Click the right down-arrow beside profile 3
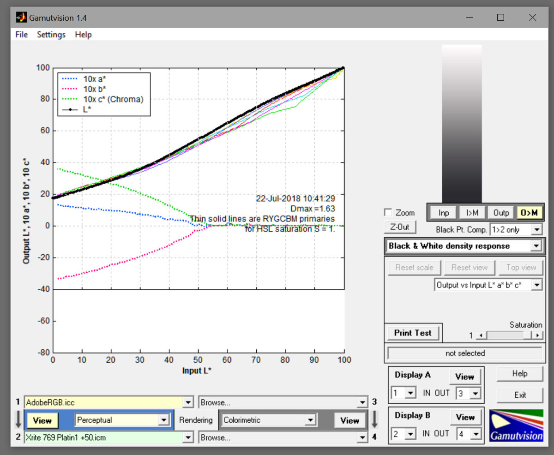 point(374,419)
